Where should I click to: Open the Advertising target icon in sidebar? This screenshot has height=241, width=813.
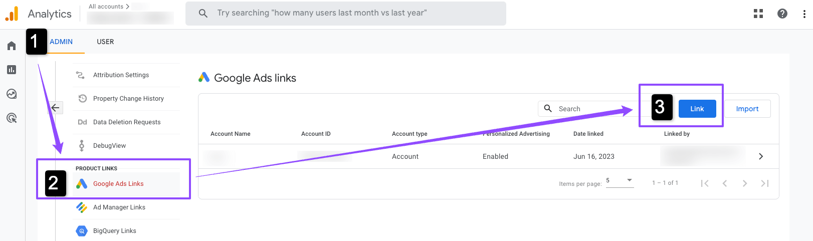pyautogui.click(x=12, y=118)
